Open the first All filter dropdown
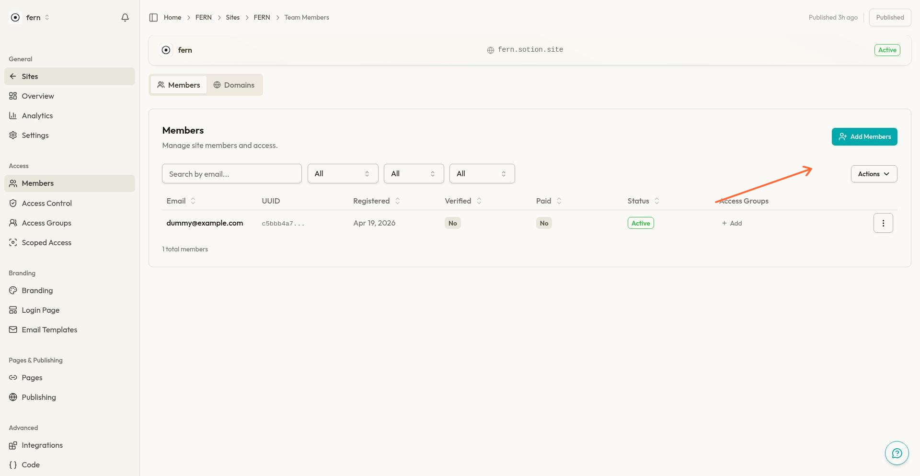 pos(343,174)
